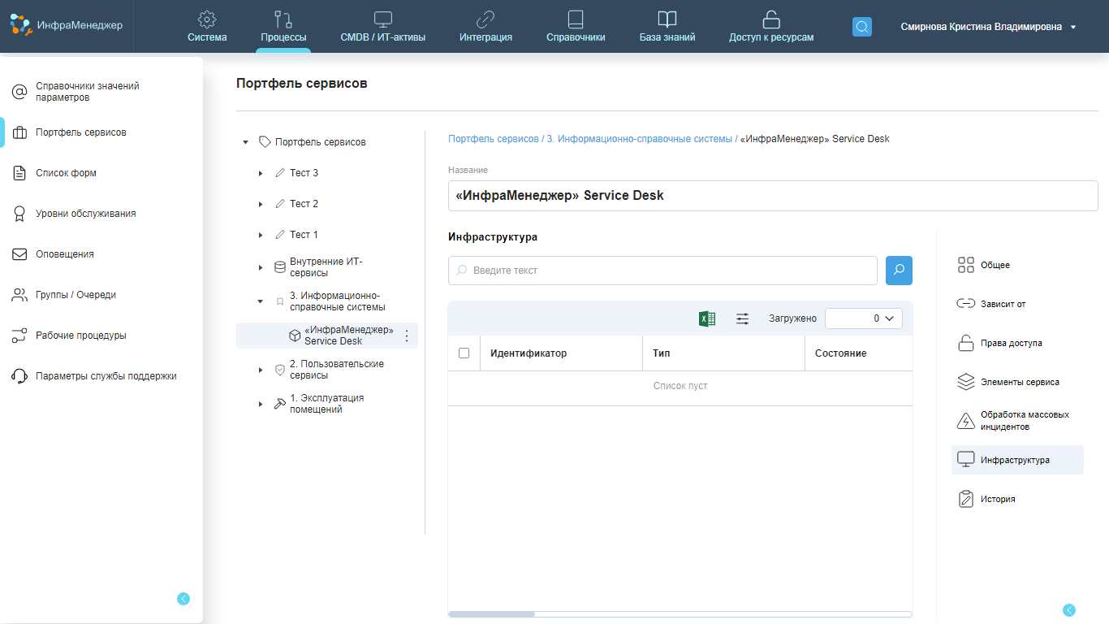Open the База знаний open-book icon
The height and width of the screenshot is (624, 1109).
[x=667, y=19]
